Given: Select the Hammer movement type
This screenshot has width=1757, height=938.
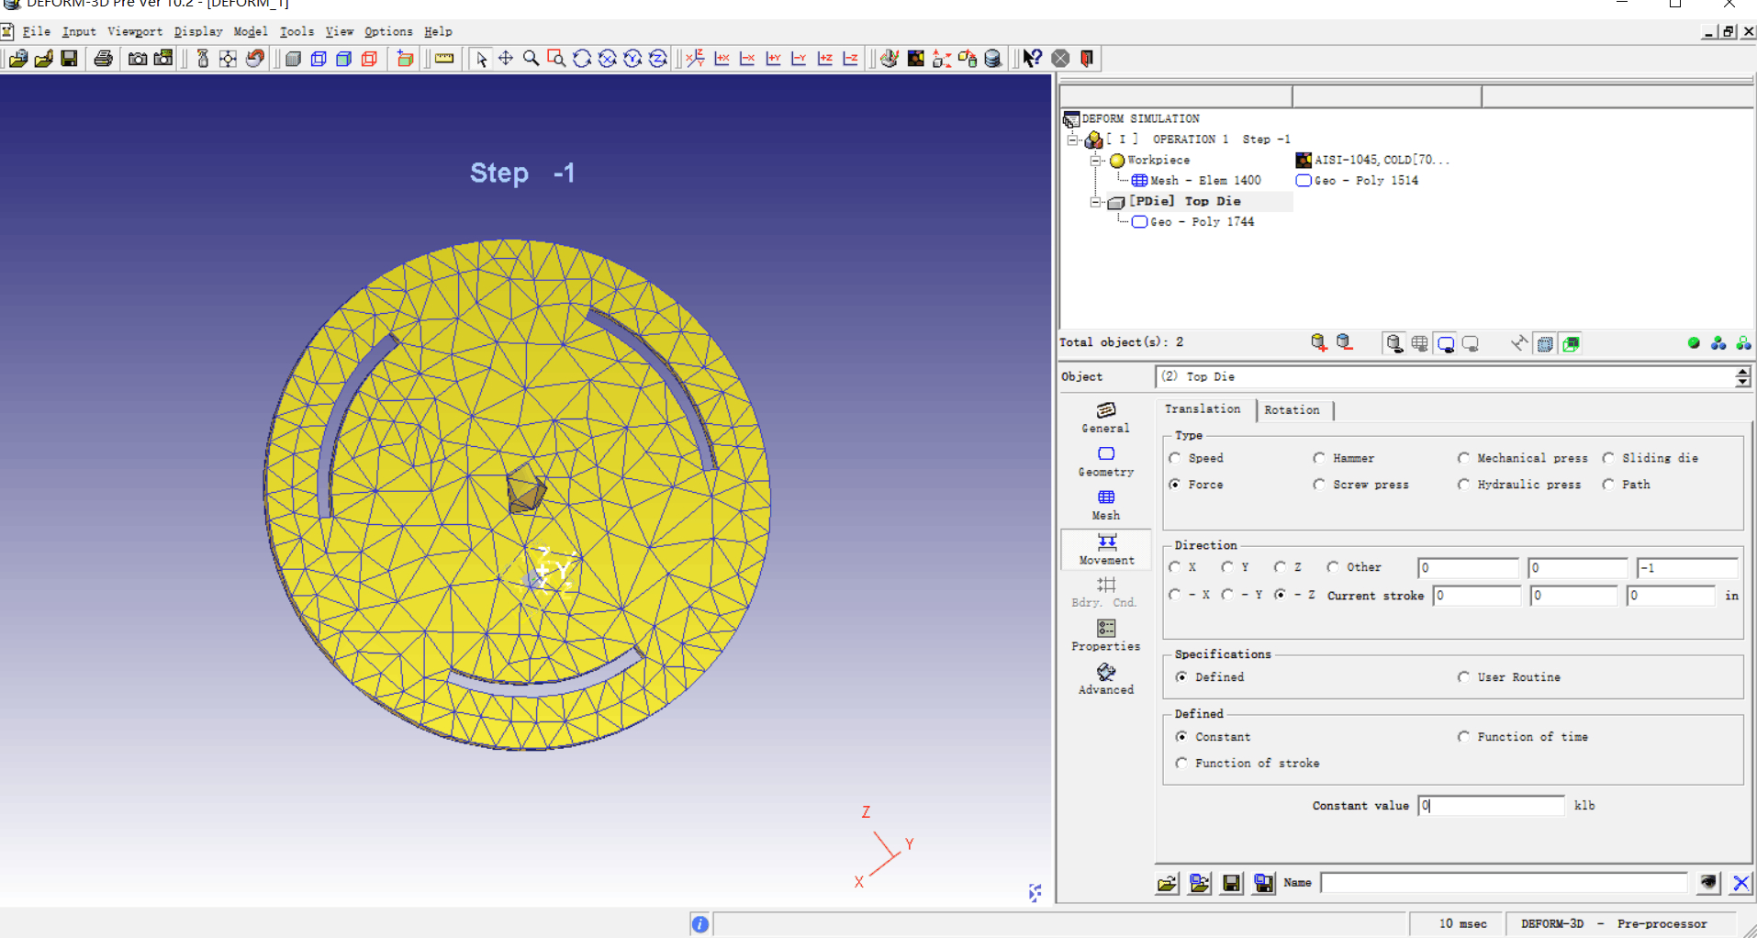Looking at the screenshot, I should (x=1344, y=458).
